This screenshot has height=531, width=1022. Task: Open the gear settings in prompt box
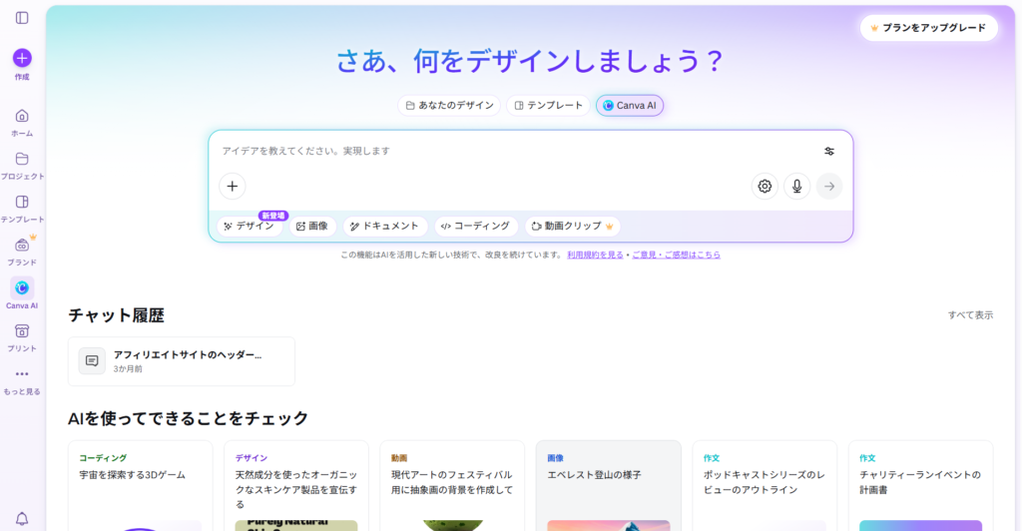pos(765,187)
